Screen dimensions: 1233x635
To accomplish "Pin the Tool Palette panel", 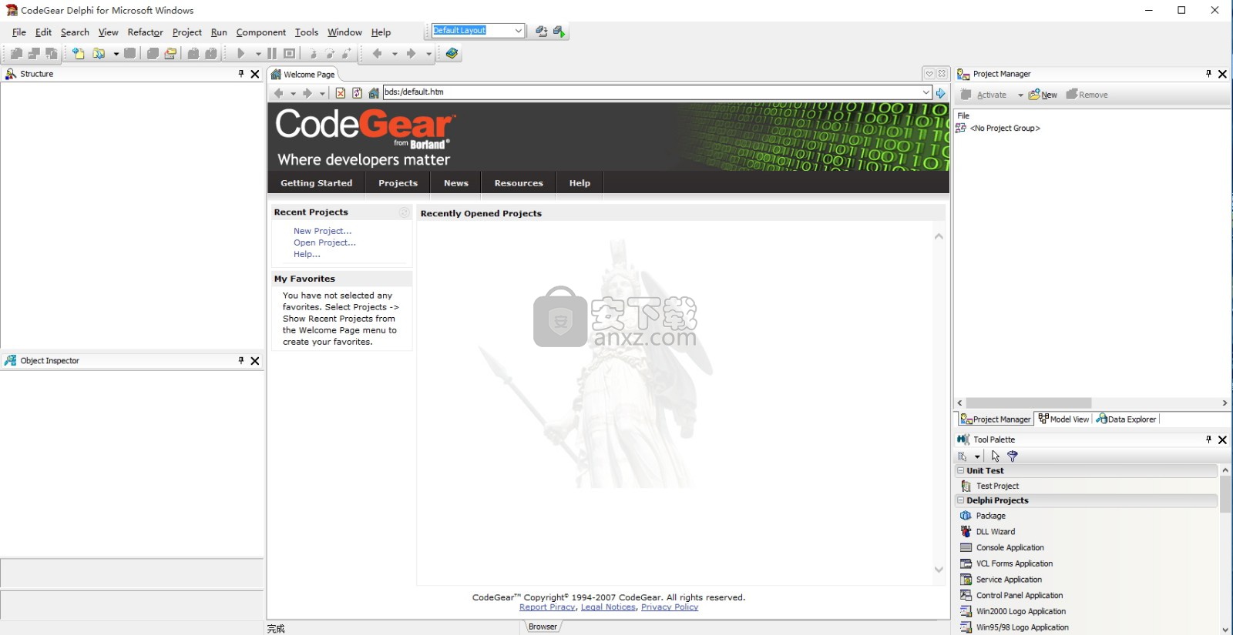I will 1208,439.
